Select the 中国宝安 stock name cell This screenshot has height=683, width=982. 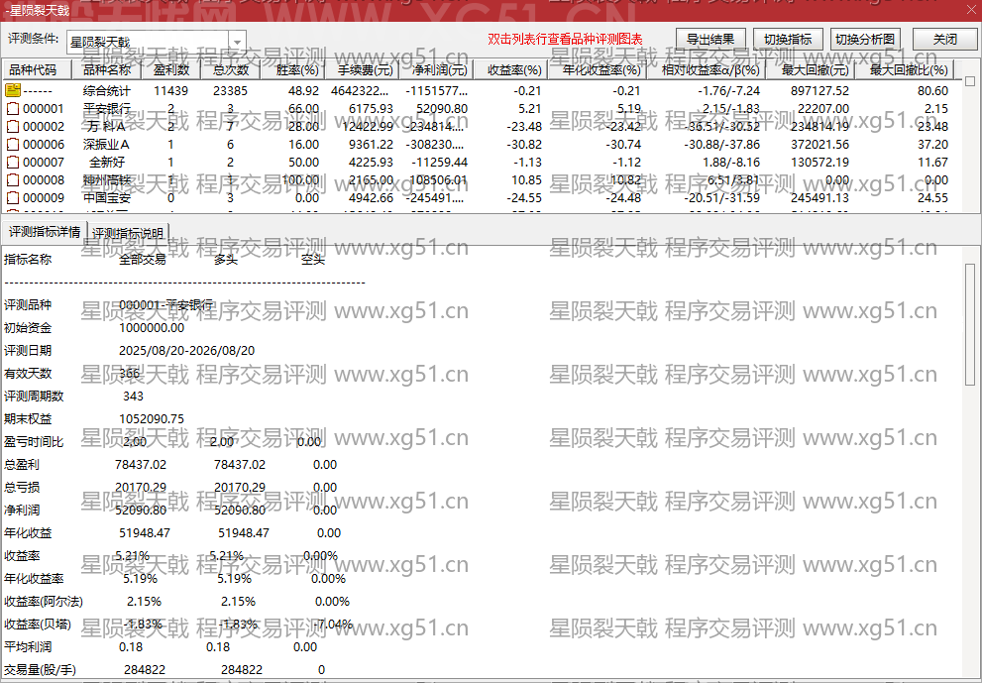[106, 198]
